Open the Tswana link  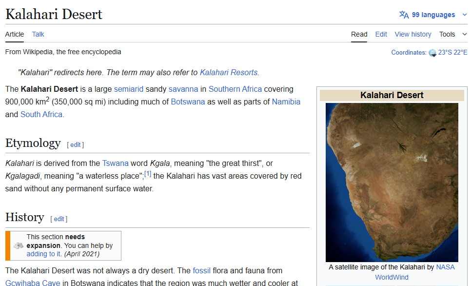tap(116, 163)
